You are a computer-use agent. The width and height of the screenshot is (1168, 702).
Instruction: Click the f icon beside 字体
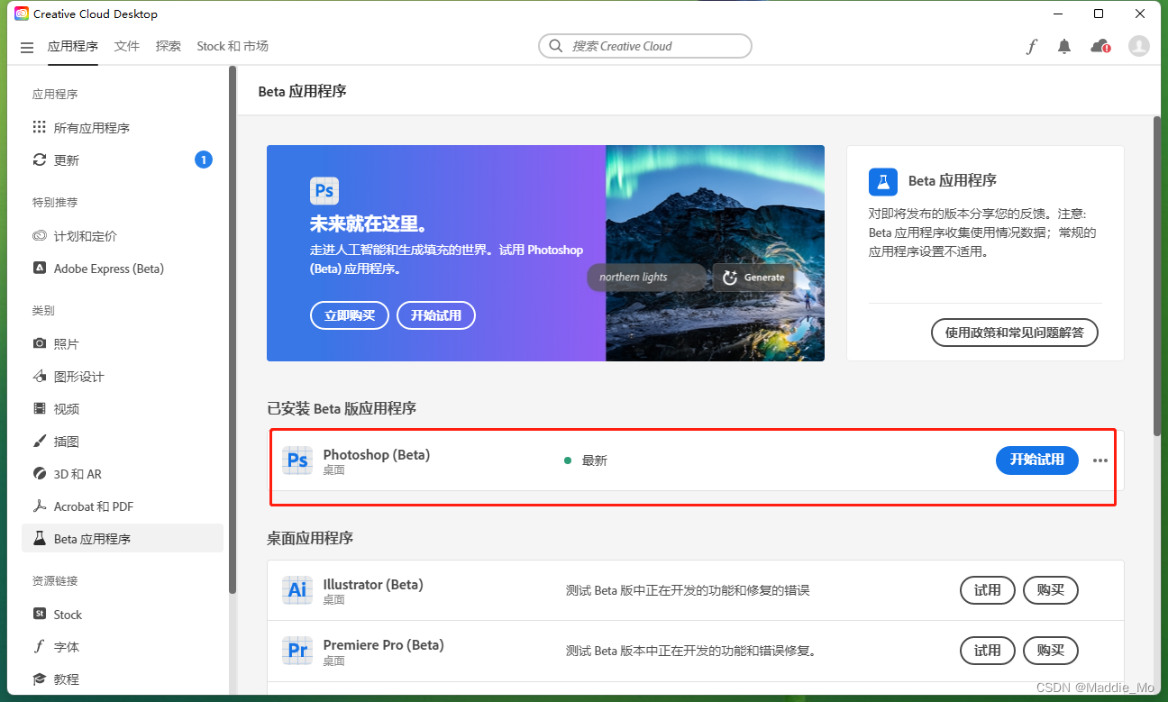click(x=39, y=647)
